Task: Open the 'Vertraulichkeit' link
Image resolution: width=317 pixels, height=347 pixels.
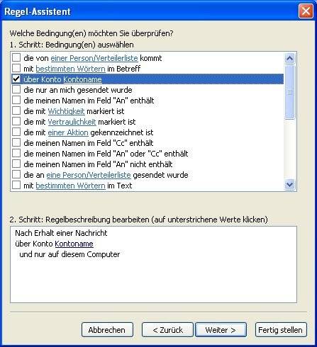Action: tap(72, 122)
